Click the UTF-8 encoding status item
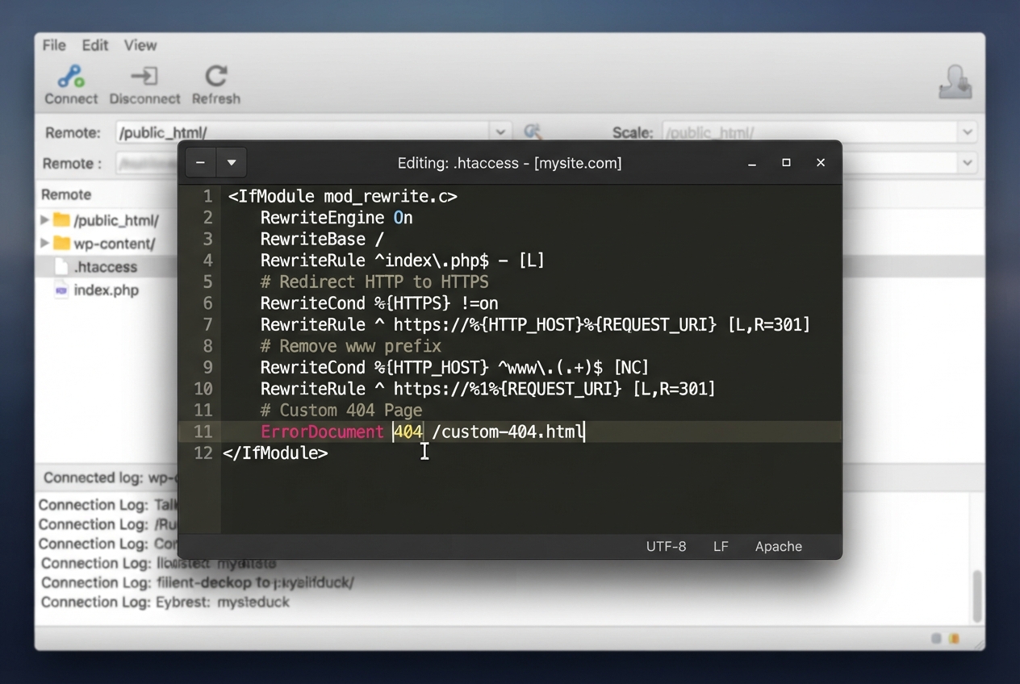This screenshot has width=1020, height=684. tap(666, 546)
